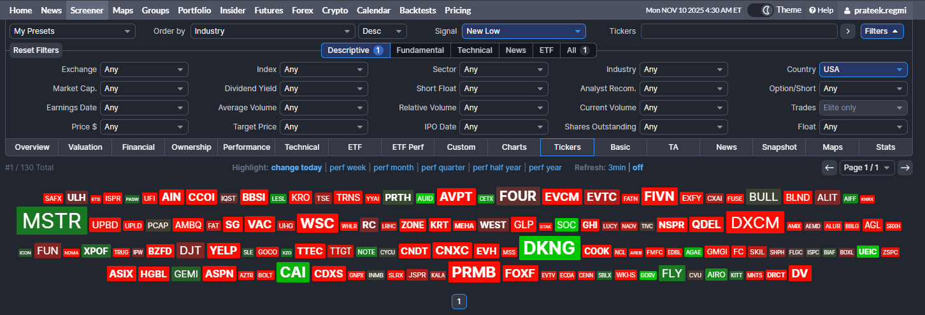This screenshot has height=315, width=925.
Task: Highlight by perf month
Action: [x=394, y=168]
